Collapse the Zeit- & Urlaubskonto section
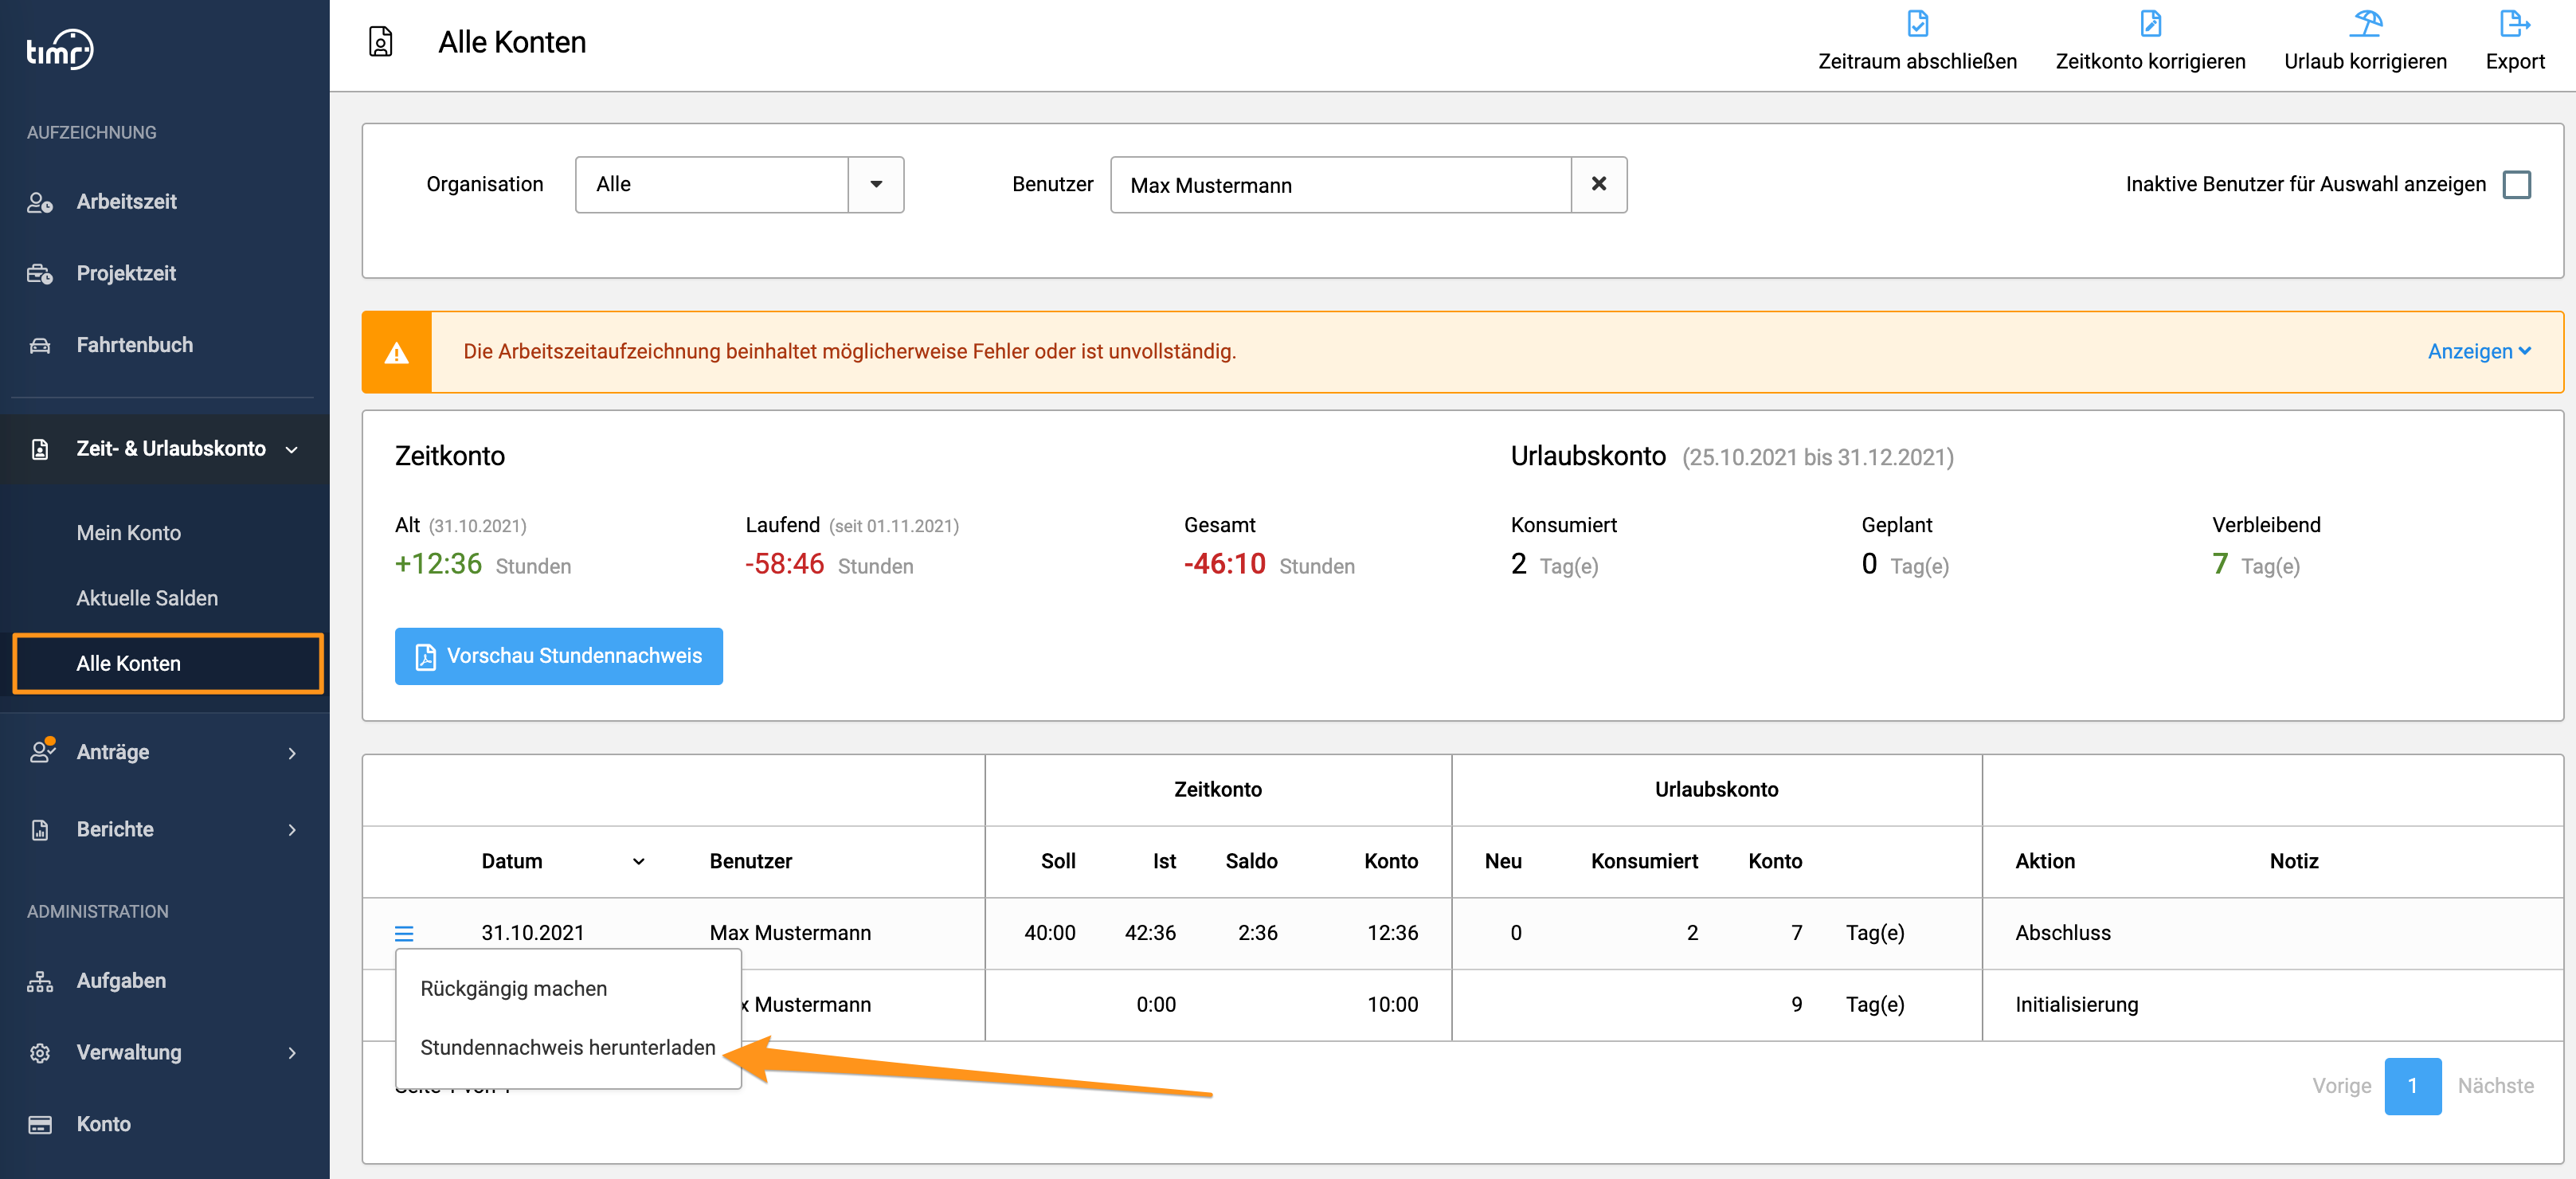The width and height of the screenshot is (2576, 1179). point(292,450)
